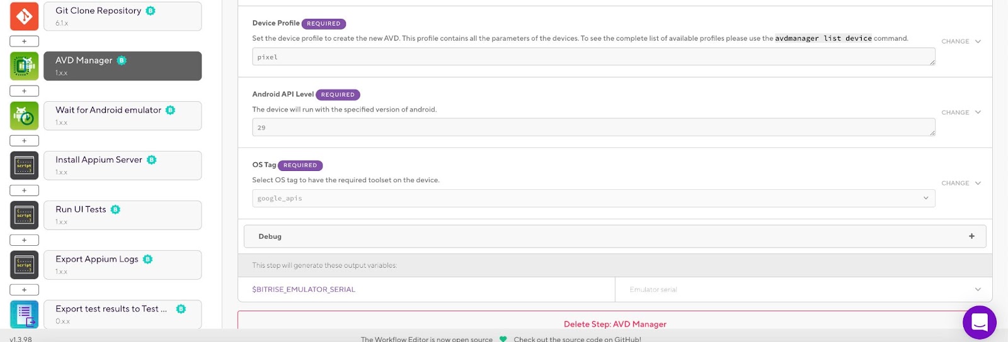Select the Install Appium Server step
1008x342 pixels.
(122, 165)
